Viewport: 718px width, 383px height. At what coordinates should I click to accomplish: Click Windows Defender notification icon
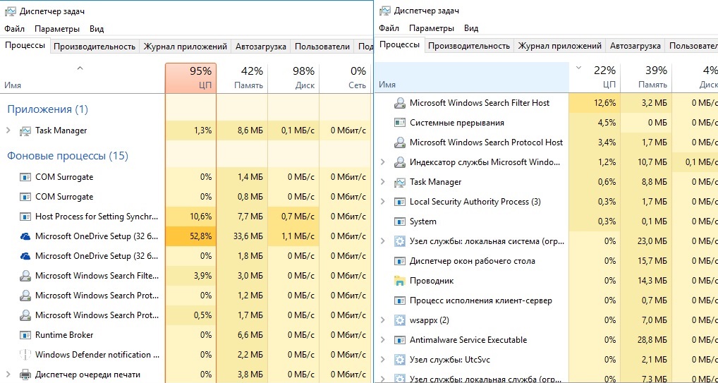25,355
